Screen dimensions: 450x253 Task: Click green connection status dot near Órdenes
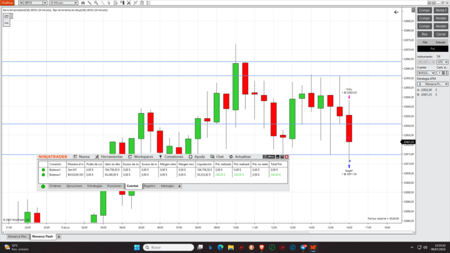(x=43, y=186)
